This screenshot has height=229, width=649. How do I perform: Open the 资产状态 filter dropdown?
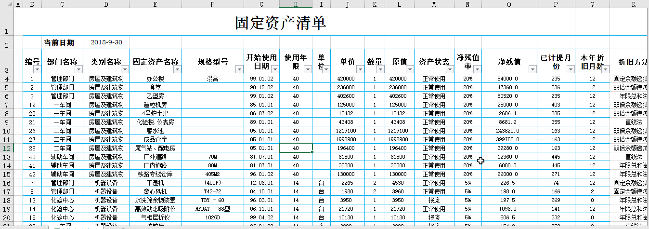pos(450,69)
